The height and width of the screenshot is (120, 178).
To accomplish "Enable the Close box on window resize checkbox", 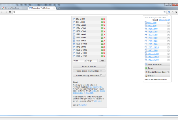I will (101, 71).
